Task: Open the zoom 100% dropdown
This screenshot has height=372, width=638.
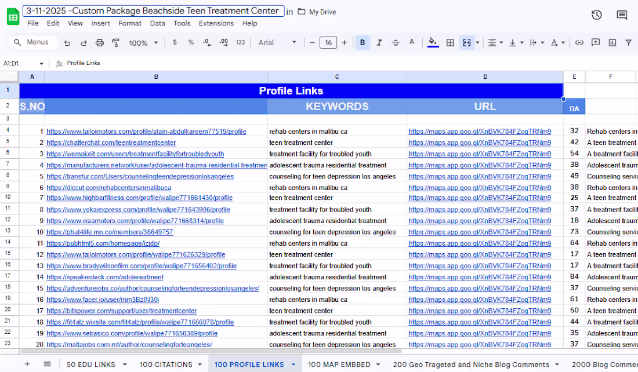Action: pyautogui.click(x=143, y=43)
